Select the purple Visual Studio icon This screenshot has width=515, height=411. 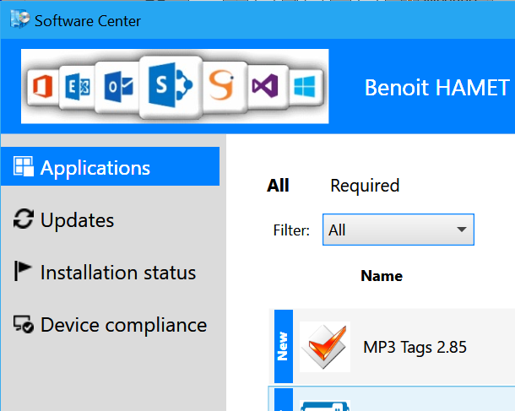tap(264, 86)
